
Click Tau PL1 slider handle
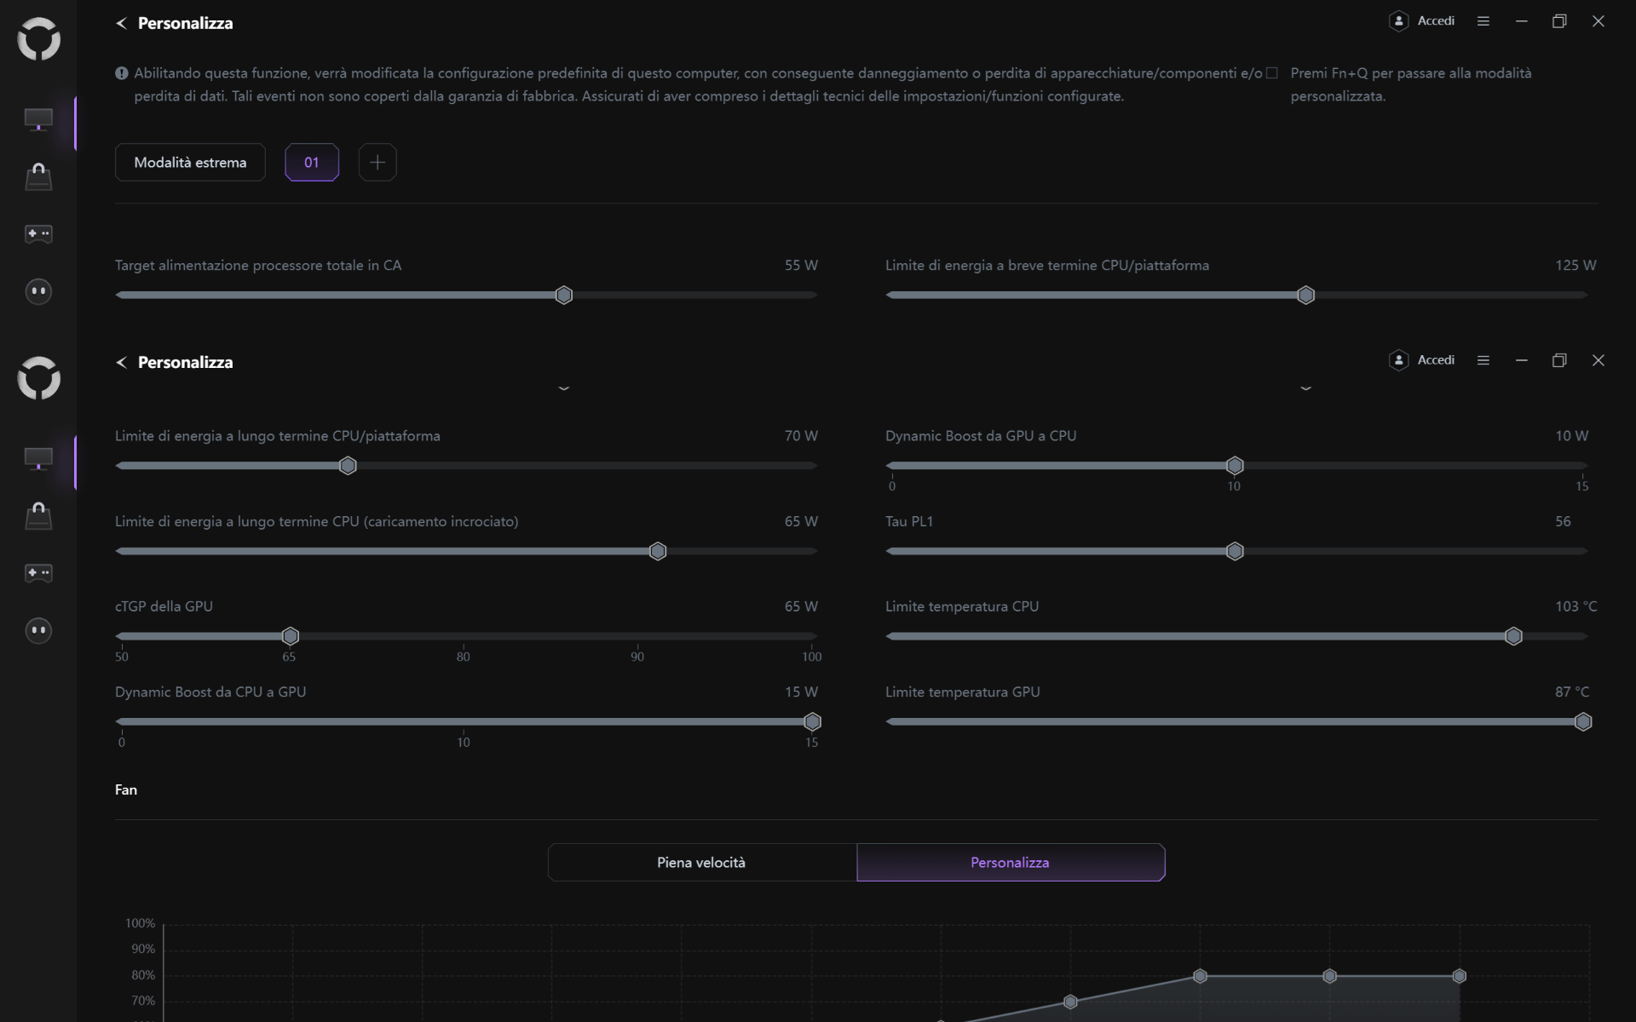click(1235, 551)
